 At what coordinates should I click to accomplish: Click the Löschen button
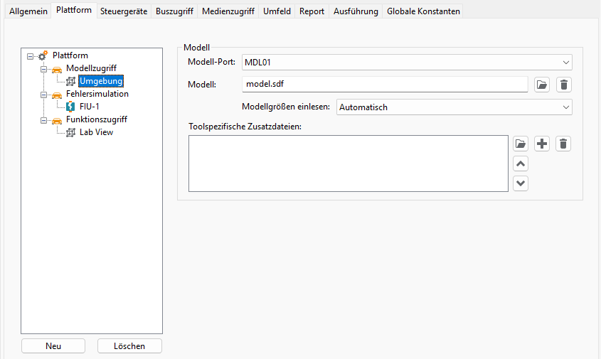(x=129, y=346)
